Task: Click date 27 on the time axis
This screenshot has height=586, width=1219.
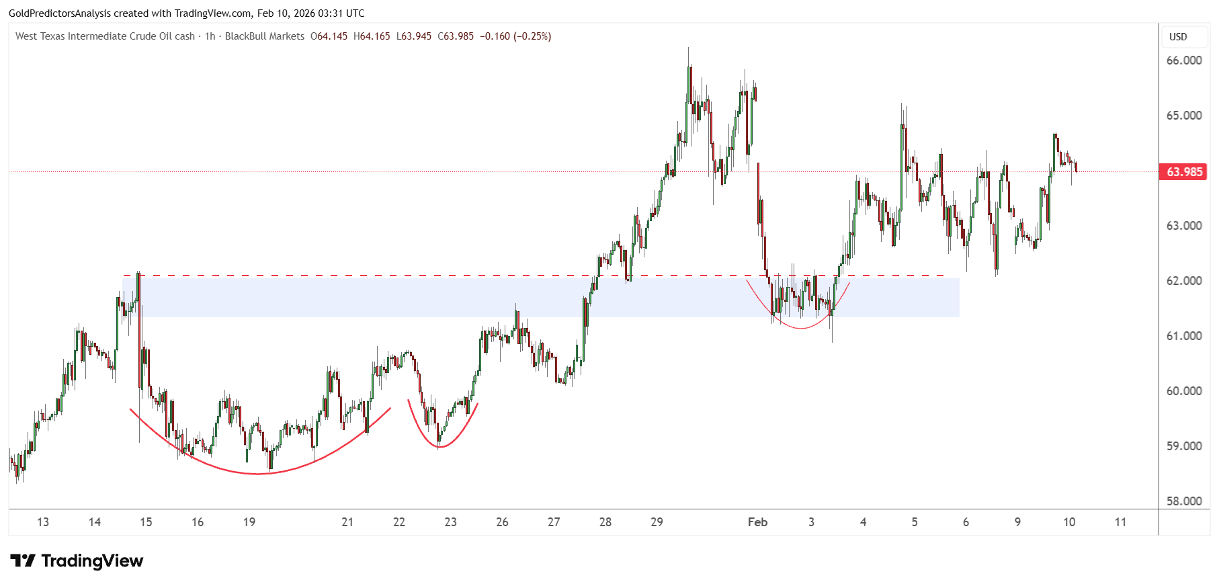Action: [554, 522]
